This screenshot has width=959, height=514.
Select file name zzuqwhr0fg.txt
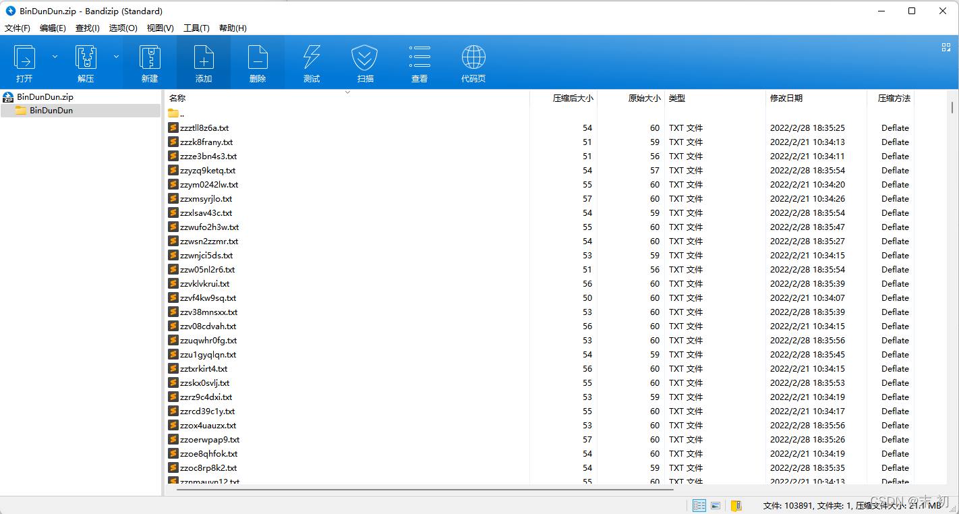[x=208, y=341]
